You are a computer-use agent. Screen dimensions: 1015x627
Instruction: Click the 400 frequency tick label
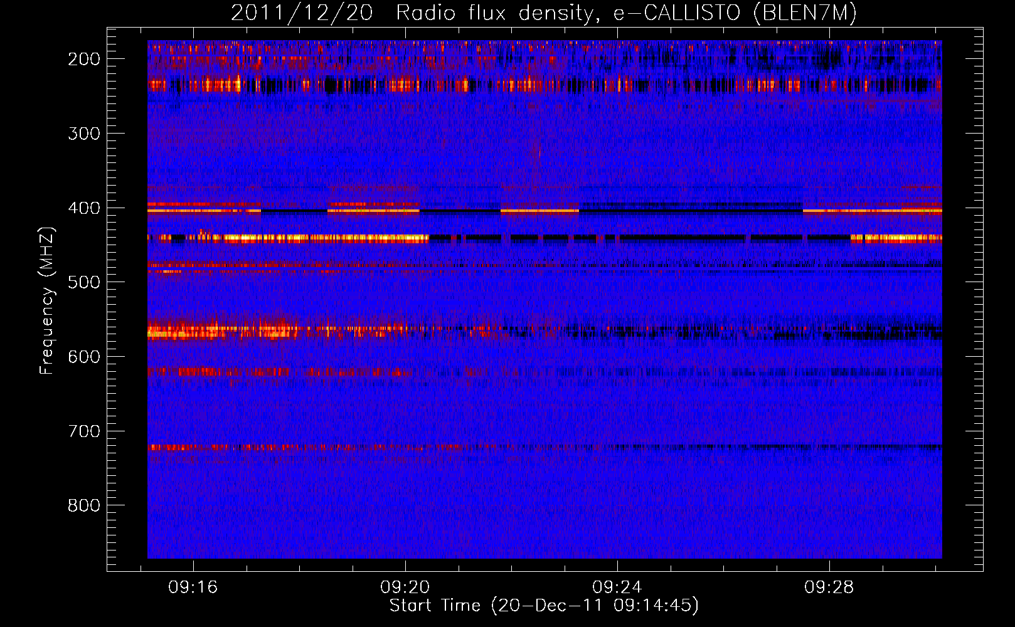pyautogui.click(x=84, y=208)
